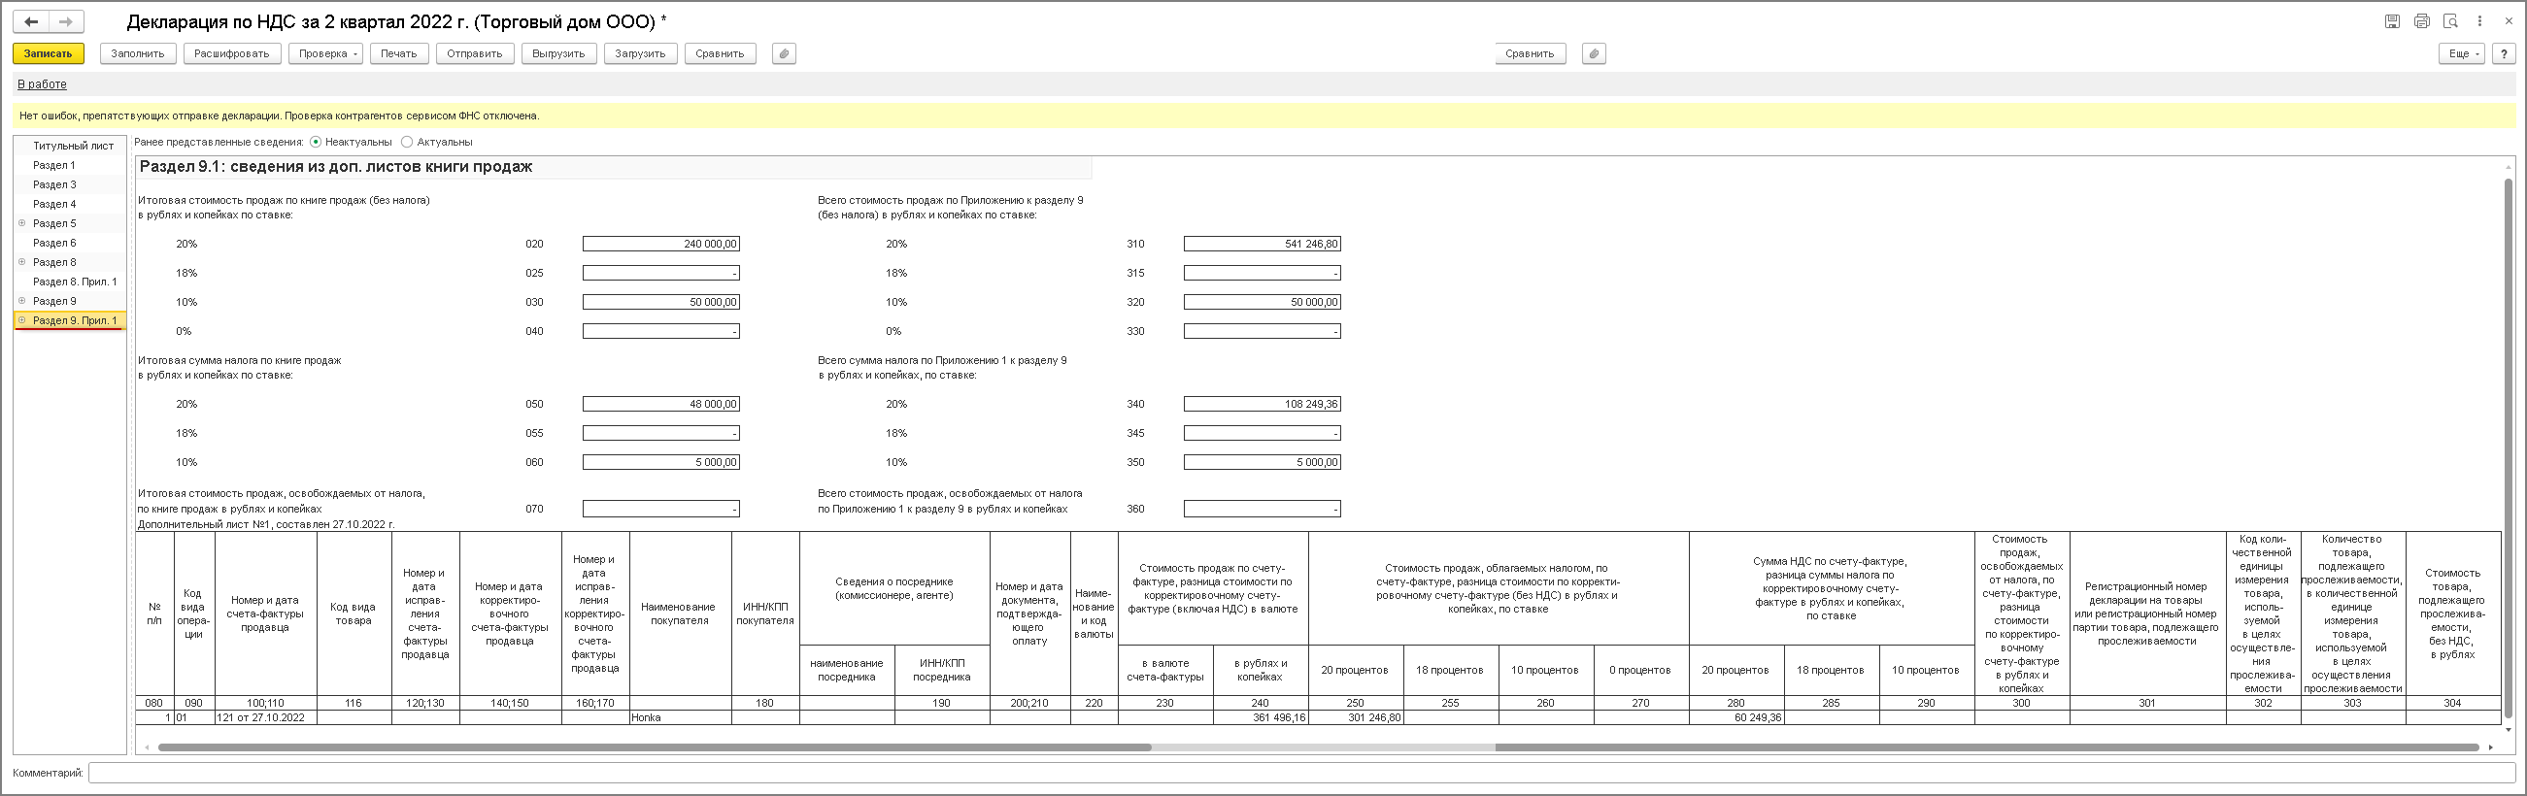Click table cell with 60 249,36
This screenshot has height=796, width=2527.
[x=1736, y=717]
